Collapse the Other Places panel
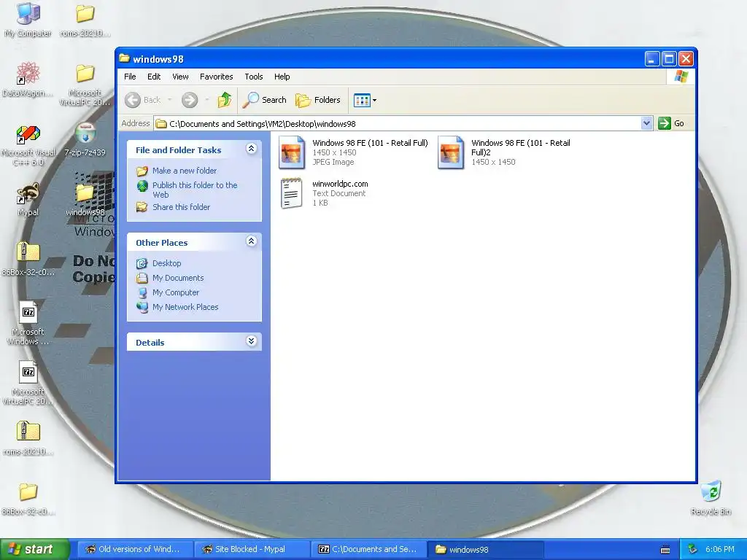The image size is (747, 560). pos(251,241)
